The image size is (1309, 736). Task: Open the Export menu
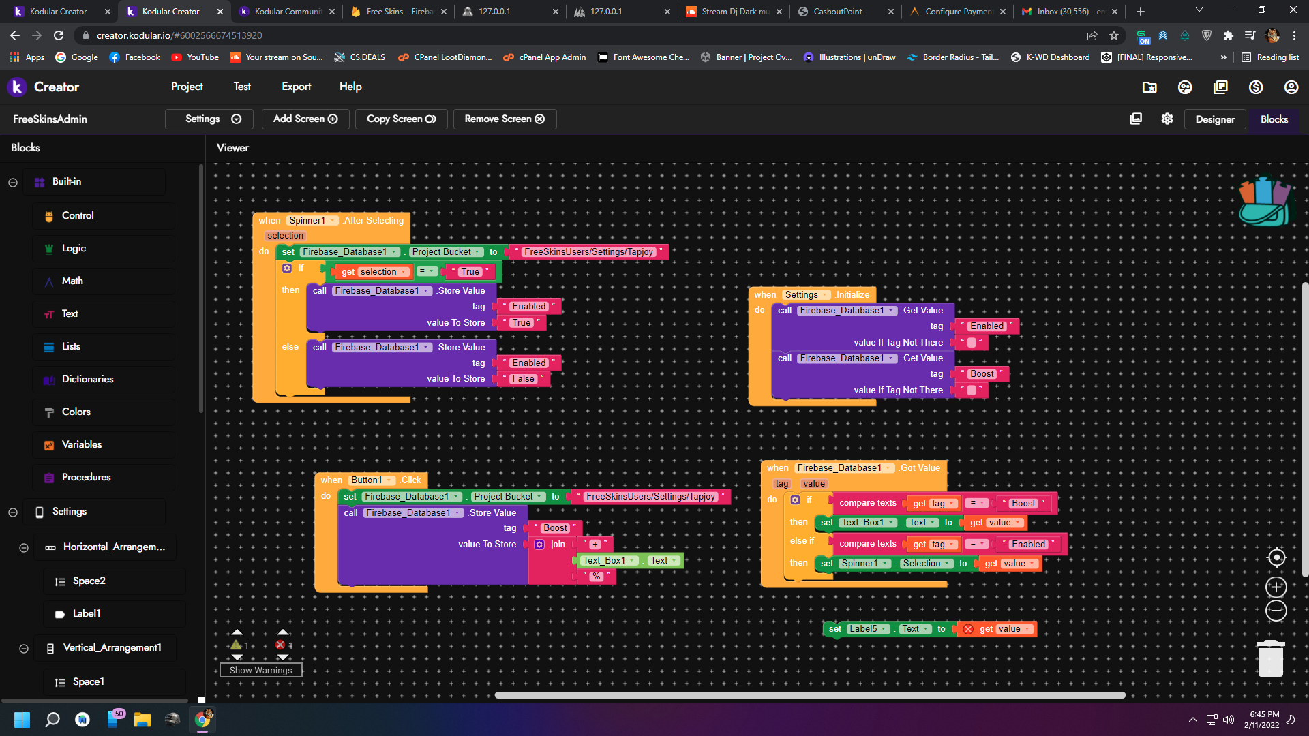[x=296, y=87]
